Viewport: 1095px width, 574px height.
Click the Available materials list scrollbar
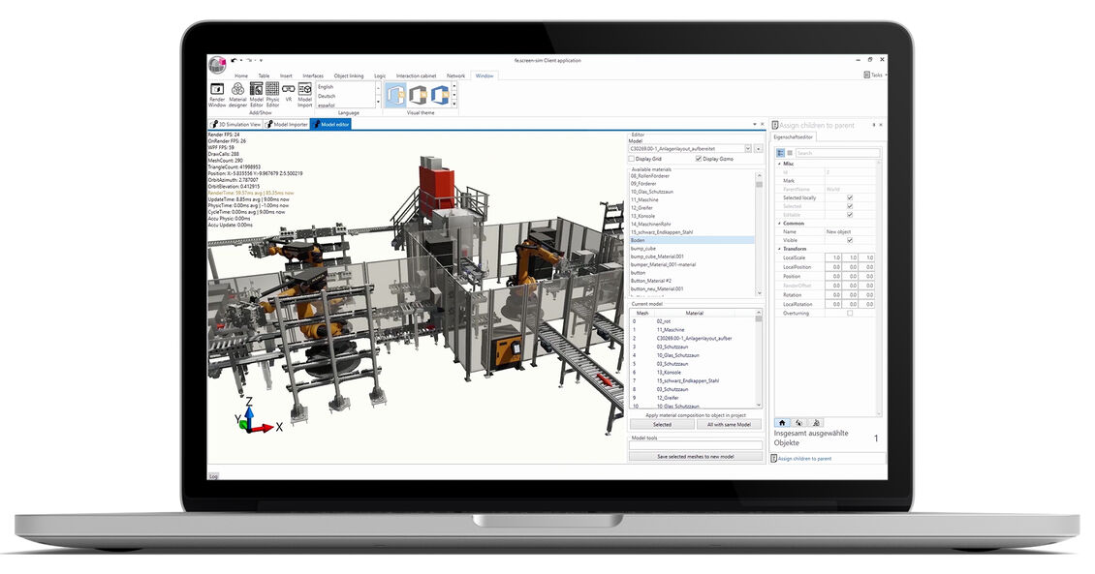[759, 234]
